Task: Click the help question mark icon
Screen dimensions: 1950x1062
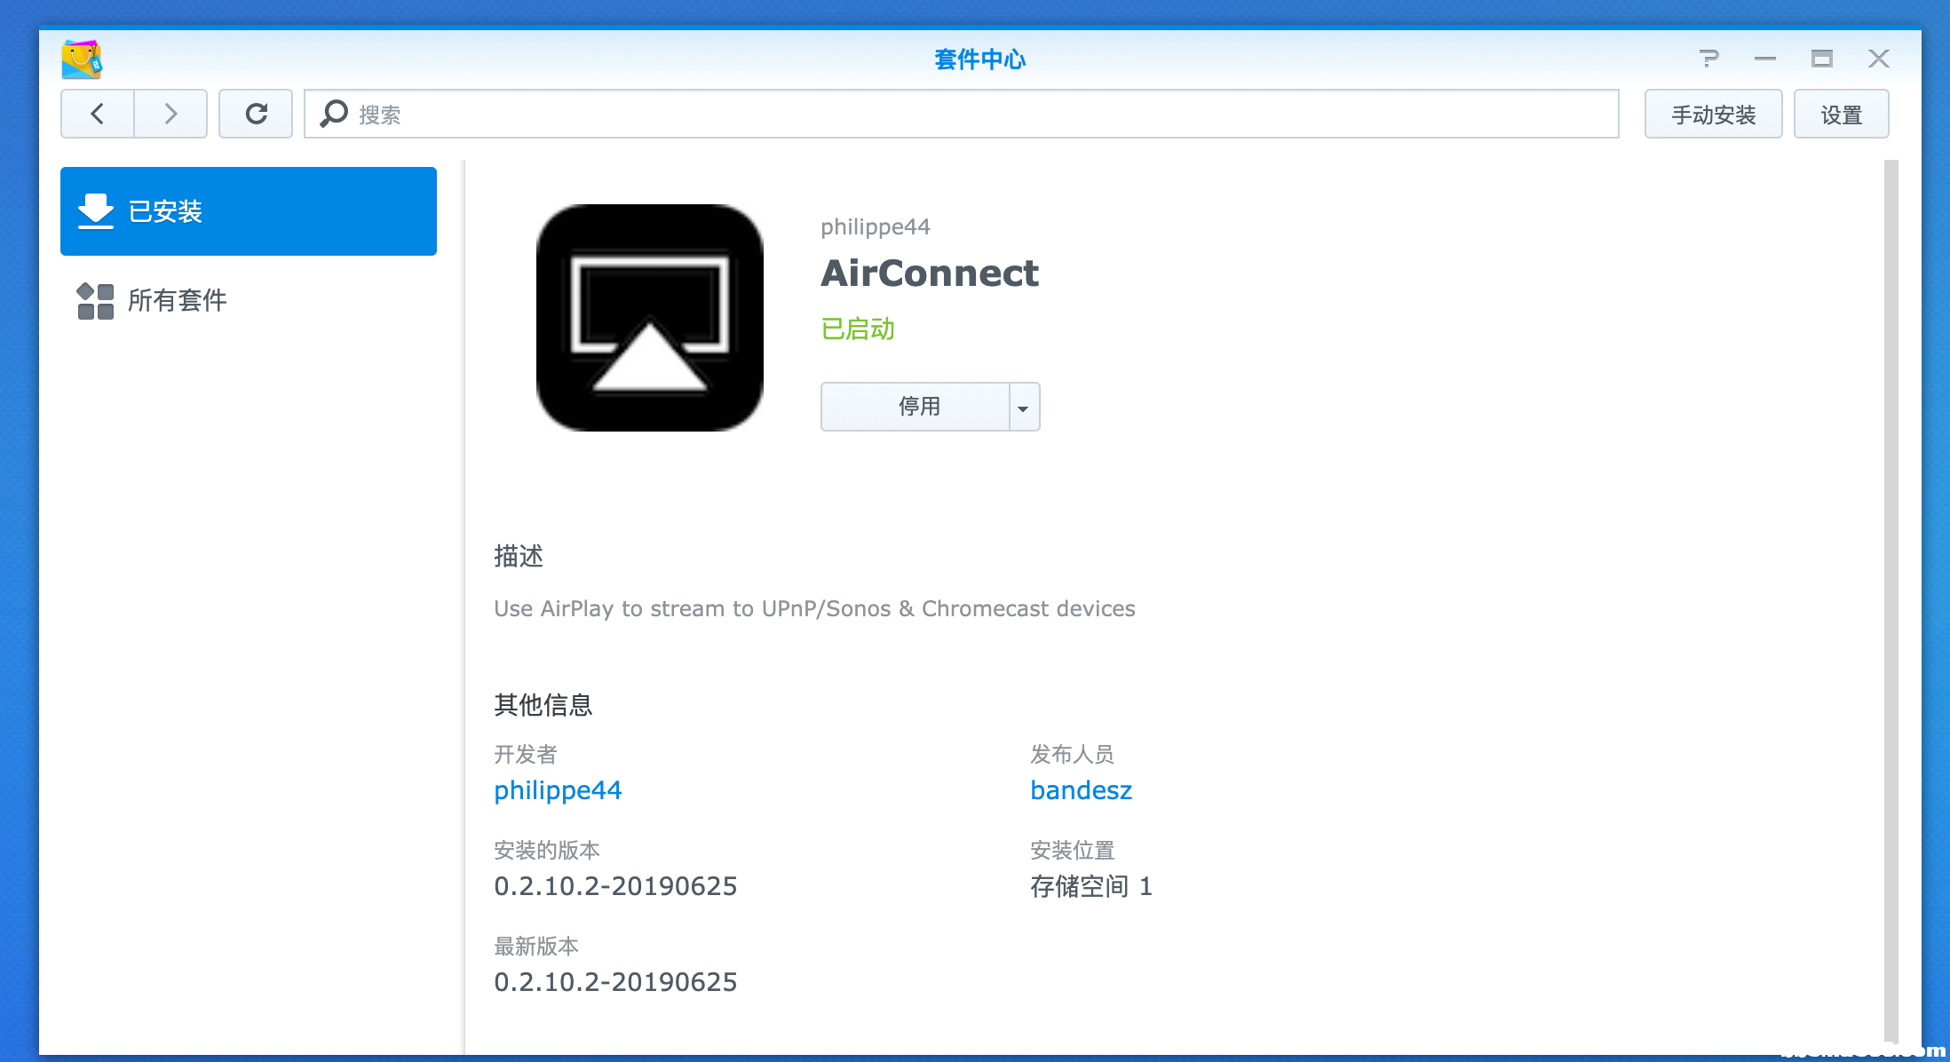Action: point(1708,59)
